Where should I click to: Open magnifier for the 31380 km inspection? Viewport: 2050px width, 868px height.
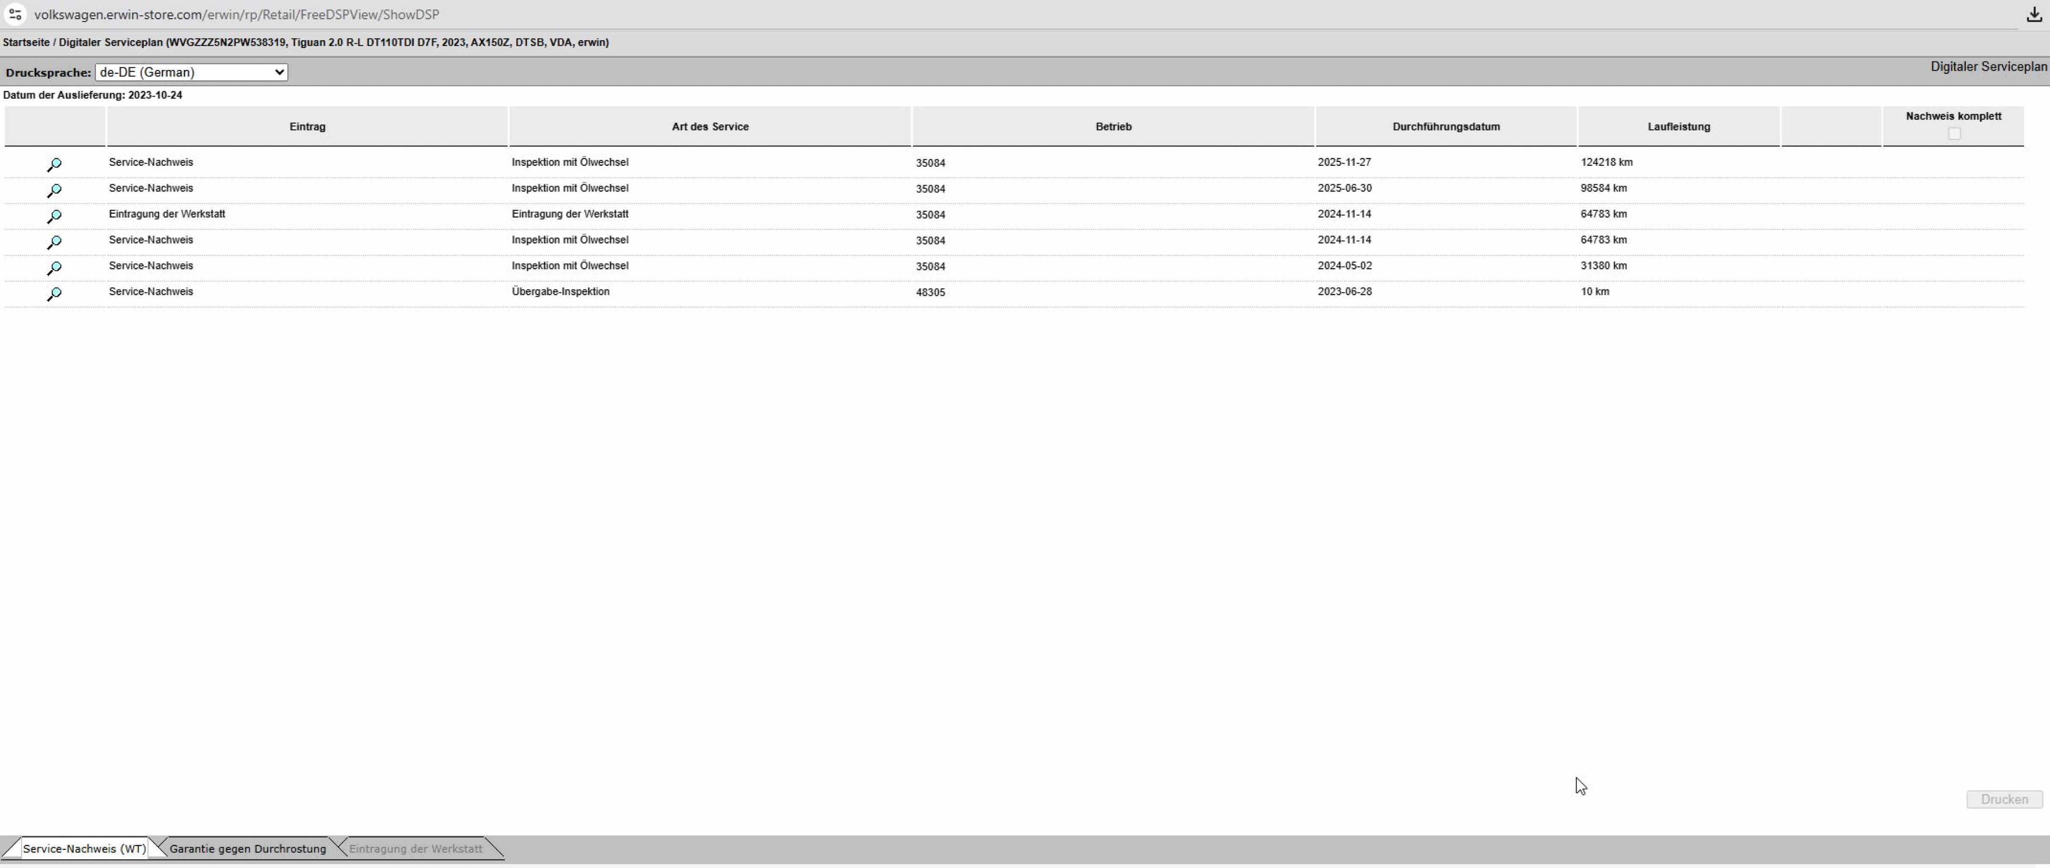pyautogui.click(x=54, y=268)
